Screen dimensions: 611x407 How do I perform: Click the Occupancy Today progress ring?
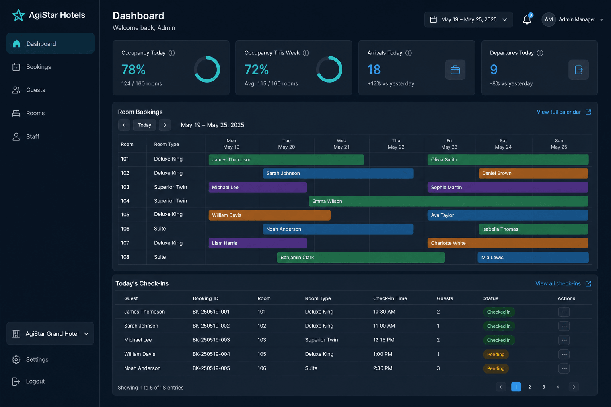coord(207,69)
